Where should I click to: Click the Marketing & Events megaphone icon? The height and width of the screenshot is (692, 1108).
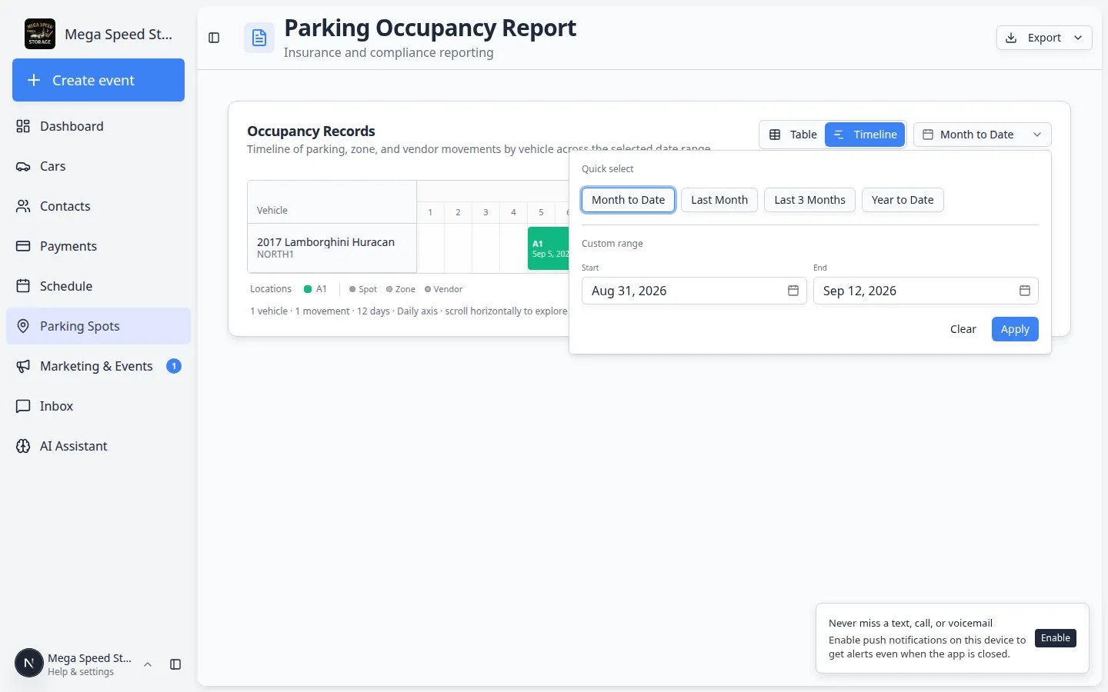(23, 366)
